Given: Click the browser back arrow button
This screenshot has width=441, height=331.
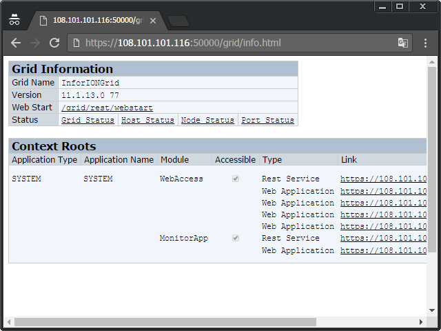Looking at the screenshot, I should point(16,43).
